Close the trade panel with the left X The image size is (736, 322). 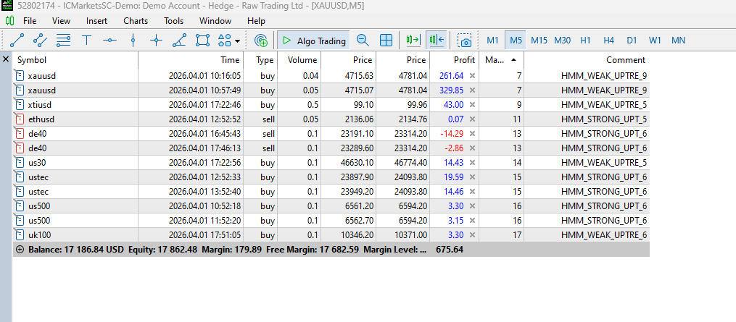(6, 59)
